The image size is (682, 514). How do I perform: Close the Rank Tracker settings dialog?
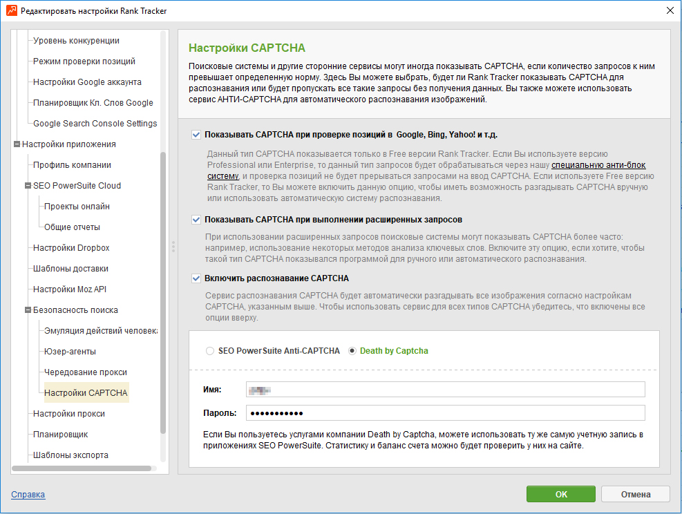click(x=670, y=10)
